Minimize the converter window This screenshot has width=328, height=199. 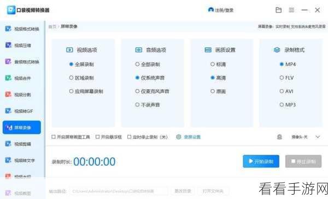304,10
